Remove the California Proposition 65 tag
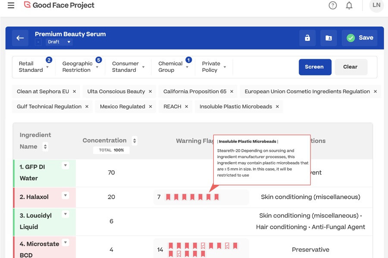 pyautogui.click(x=232, y=92)
